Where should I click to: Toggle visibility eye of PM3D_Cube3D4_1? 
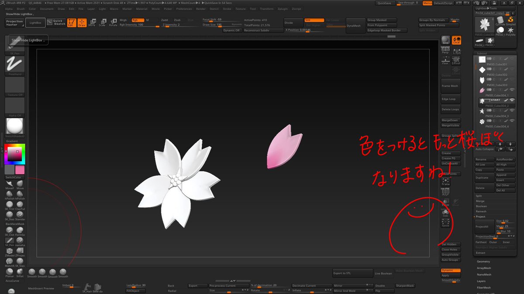[x=512, y=90]
